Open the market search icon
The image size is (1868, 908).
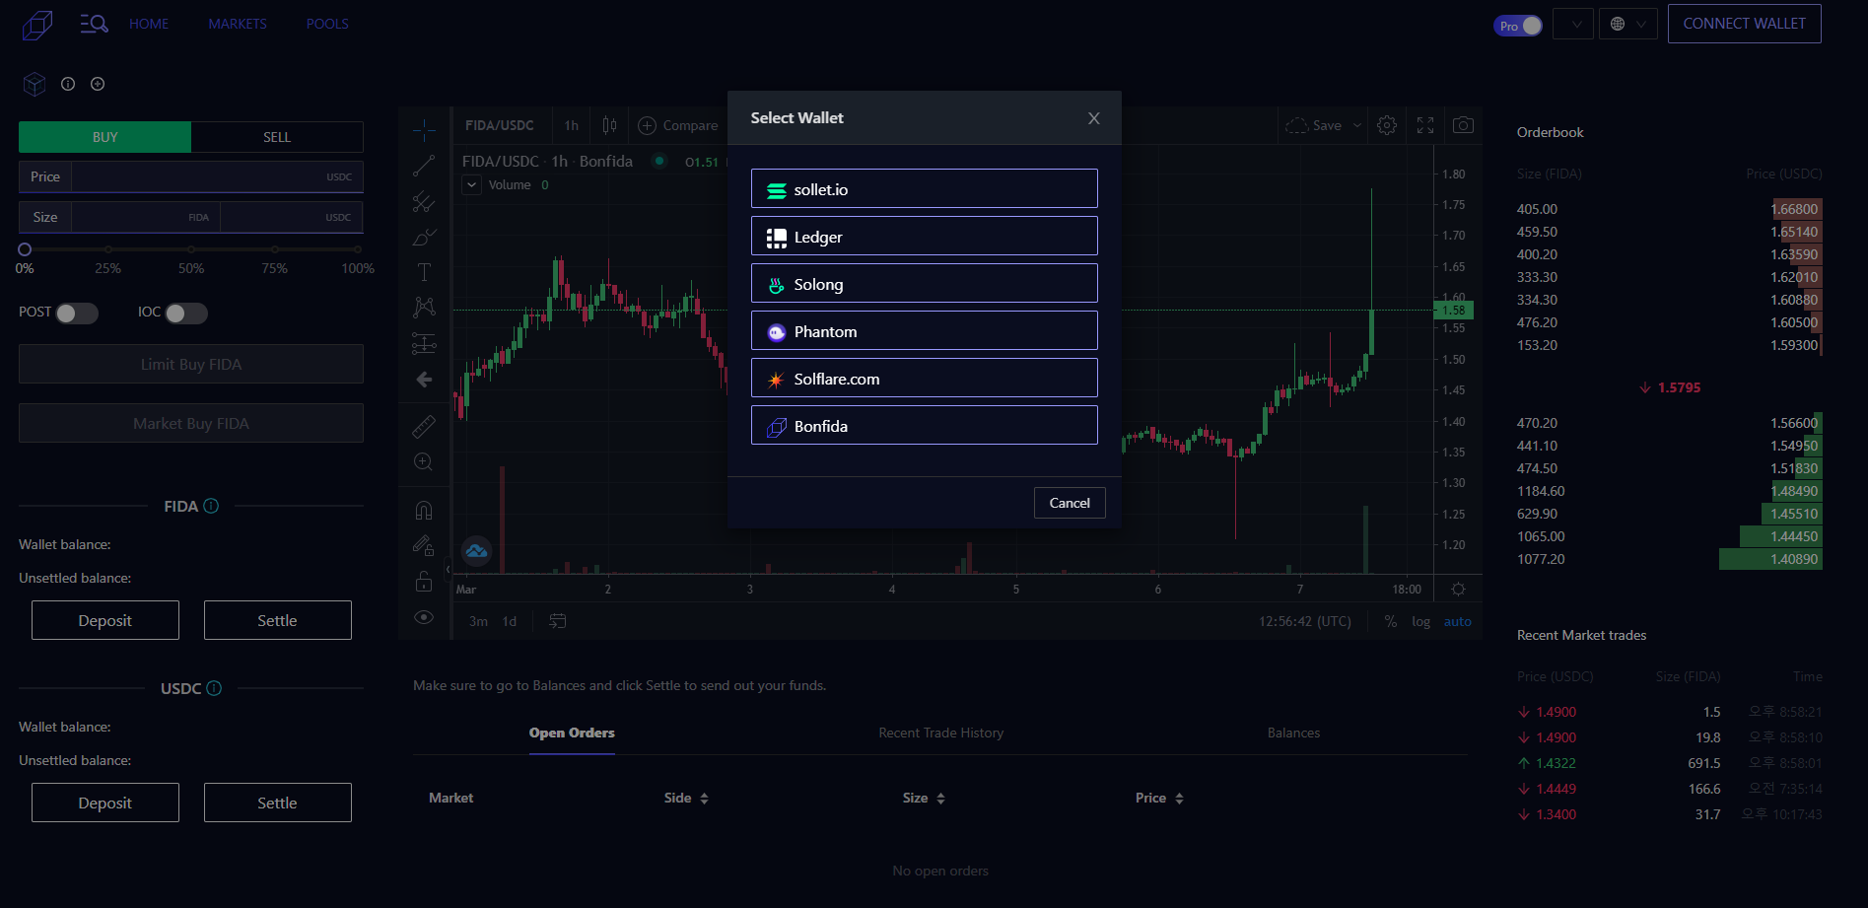coord(94,24)
